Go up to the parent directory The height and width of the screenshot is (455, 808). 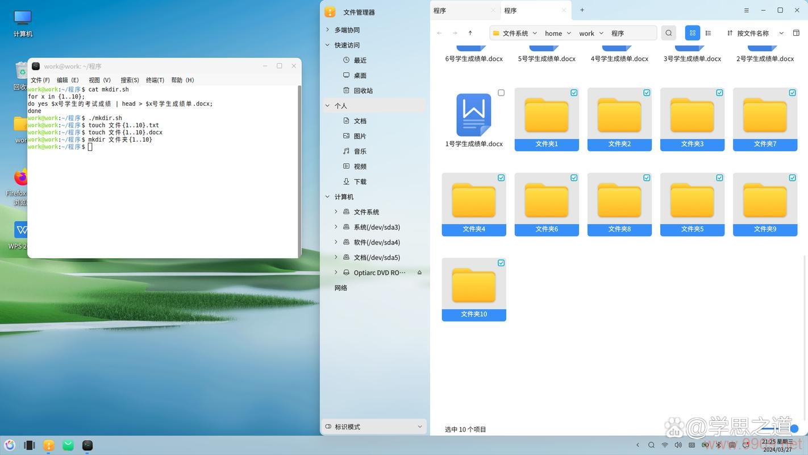(470, 33)
